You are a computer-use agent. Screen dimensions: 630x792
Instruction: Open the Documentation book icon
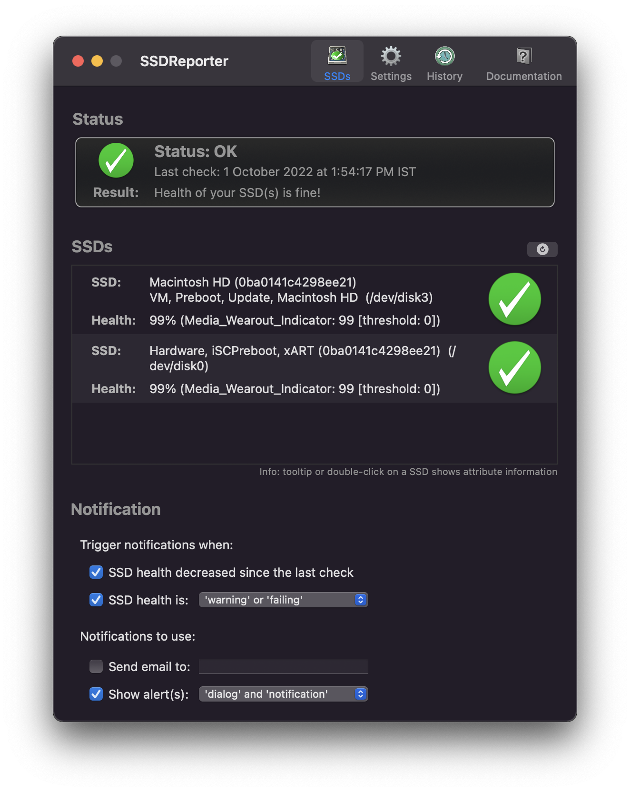522,56
